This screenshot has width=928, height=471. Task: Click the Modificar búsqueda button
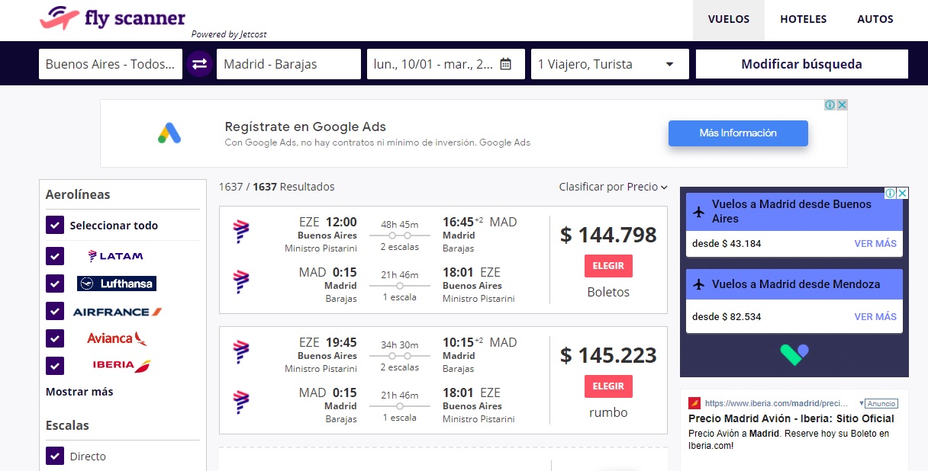[x=802, y=64]
